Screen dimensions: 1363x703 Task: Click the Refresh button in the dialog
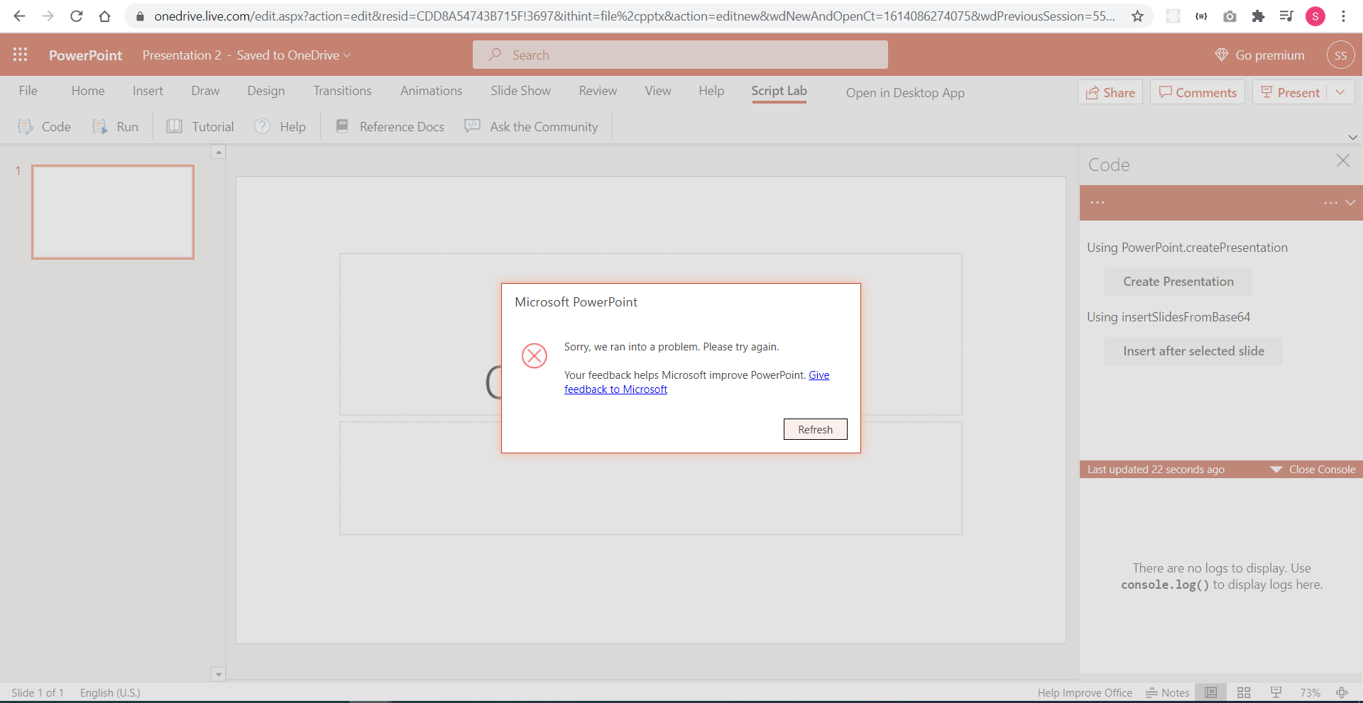tap(815, 429)
